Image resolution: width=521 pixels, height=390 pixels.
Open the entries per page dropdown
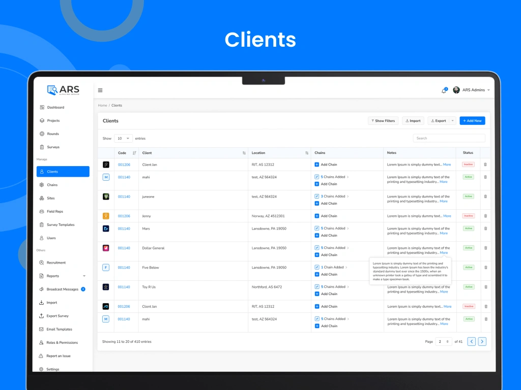coord(123,138)
